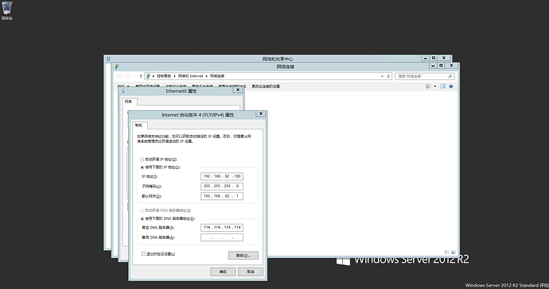Select the 常规 tab in IPv4 dialog
The width and height of the screenshot is (549, 289).
click(x=139, y=125)
